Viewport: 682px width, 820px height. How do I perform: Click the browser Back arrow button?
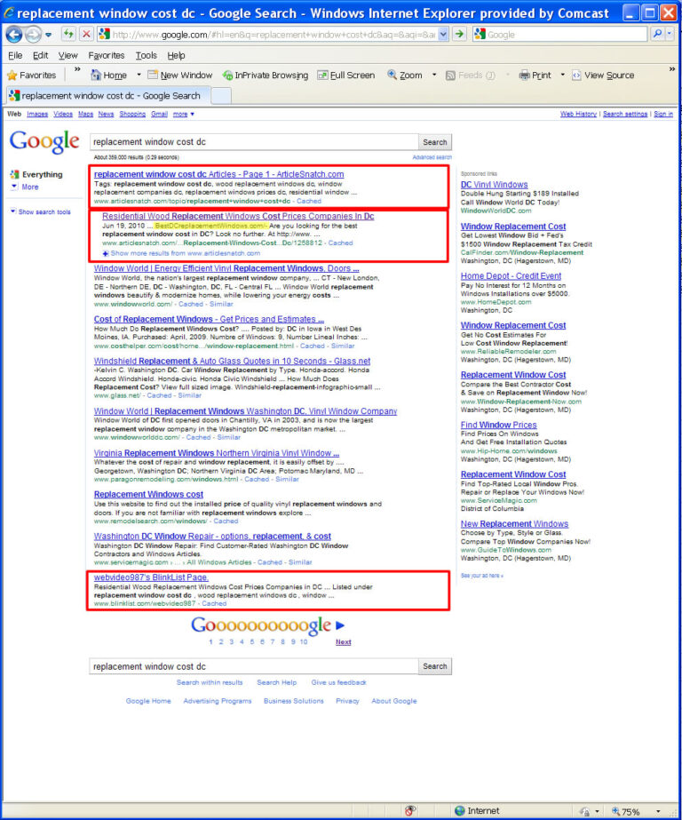tap(14, 35)
